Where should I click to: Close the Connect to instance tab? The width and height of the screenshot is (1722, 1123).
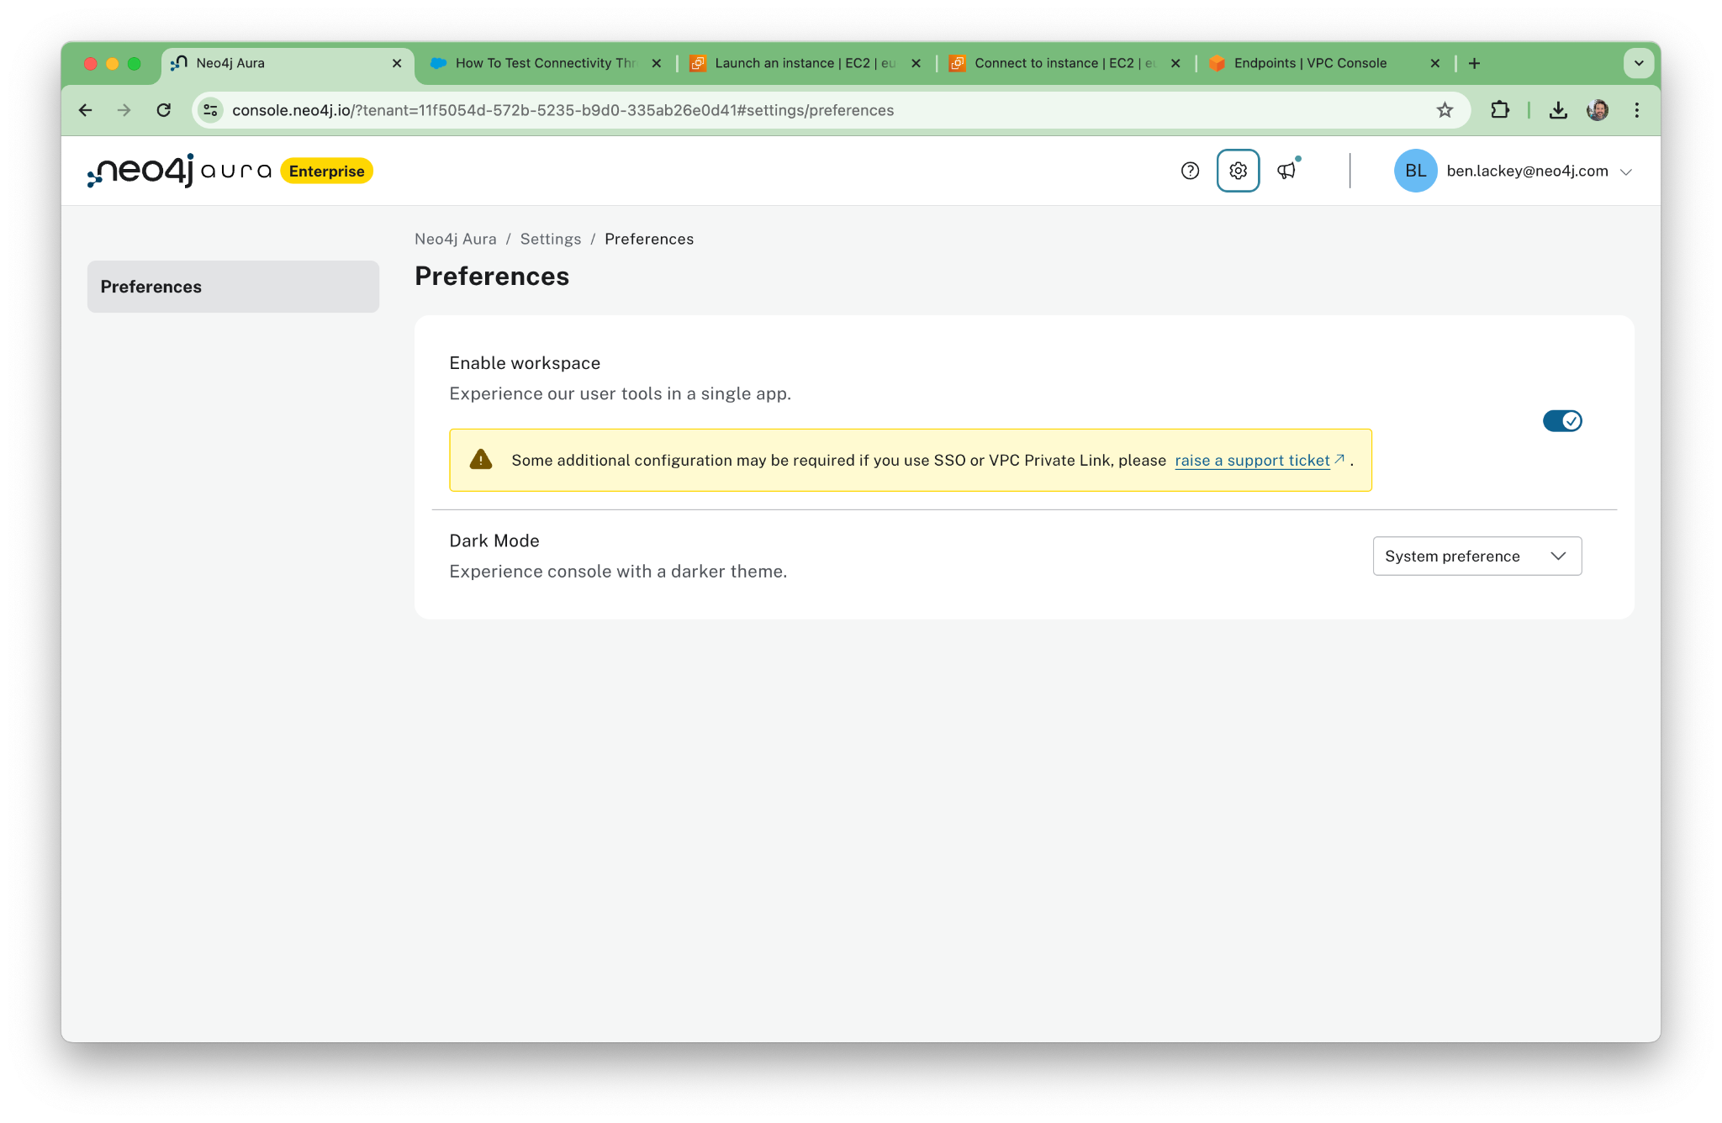click(1175, 63)
